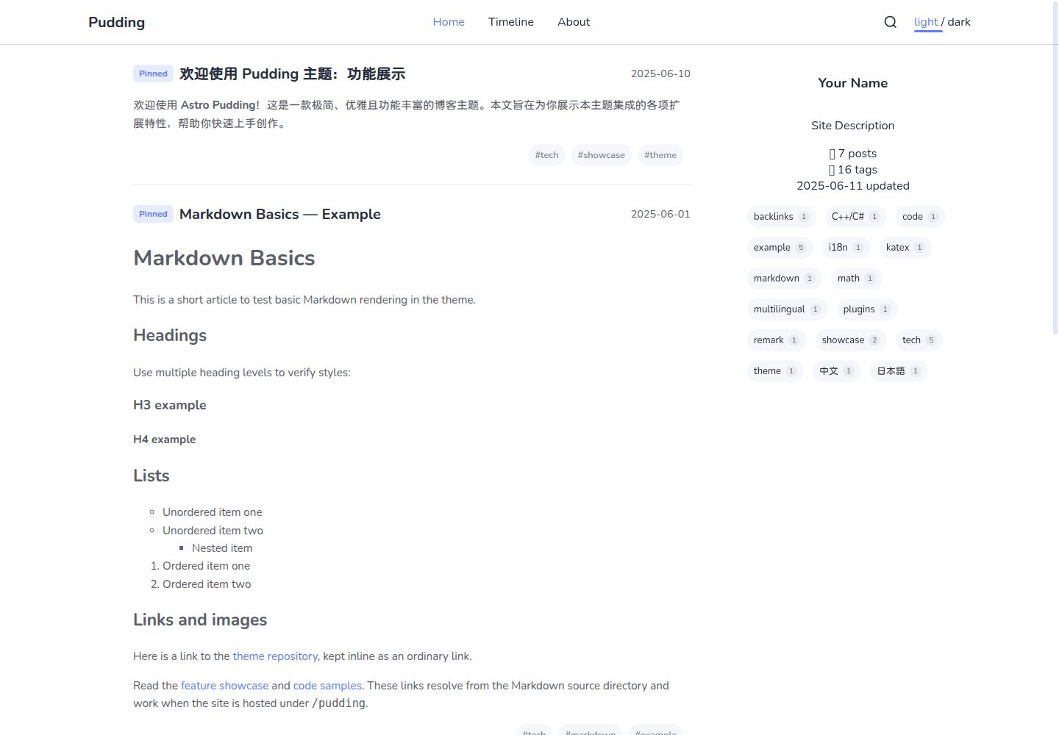Select the #showcase tag on first post
This screenshot has height=735, width=1059.
coord(601,155)
